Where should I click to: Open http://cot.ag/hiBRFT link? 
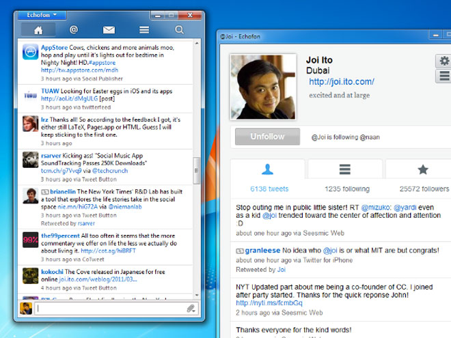pyautogui.click(x=108, y=251)
